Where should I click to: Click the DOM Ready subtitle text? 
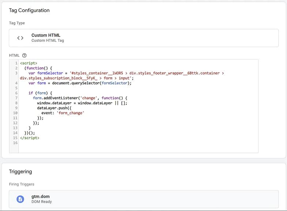pyautogui.click(x=42, y=202)
